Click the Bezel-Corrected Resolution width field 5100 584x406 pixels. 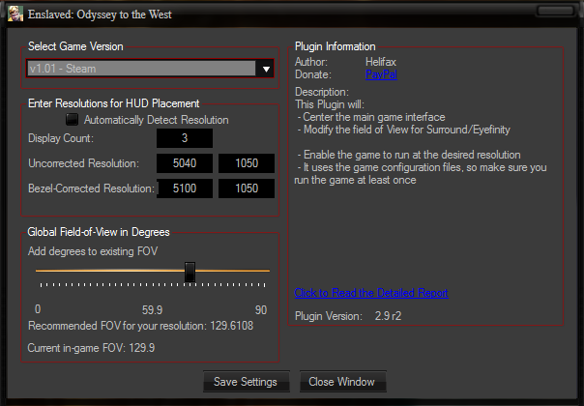point(185,188)
